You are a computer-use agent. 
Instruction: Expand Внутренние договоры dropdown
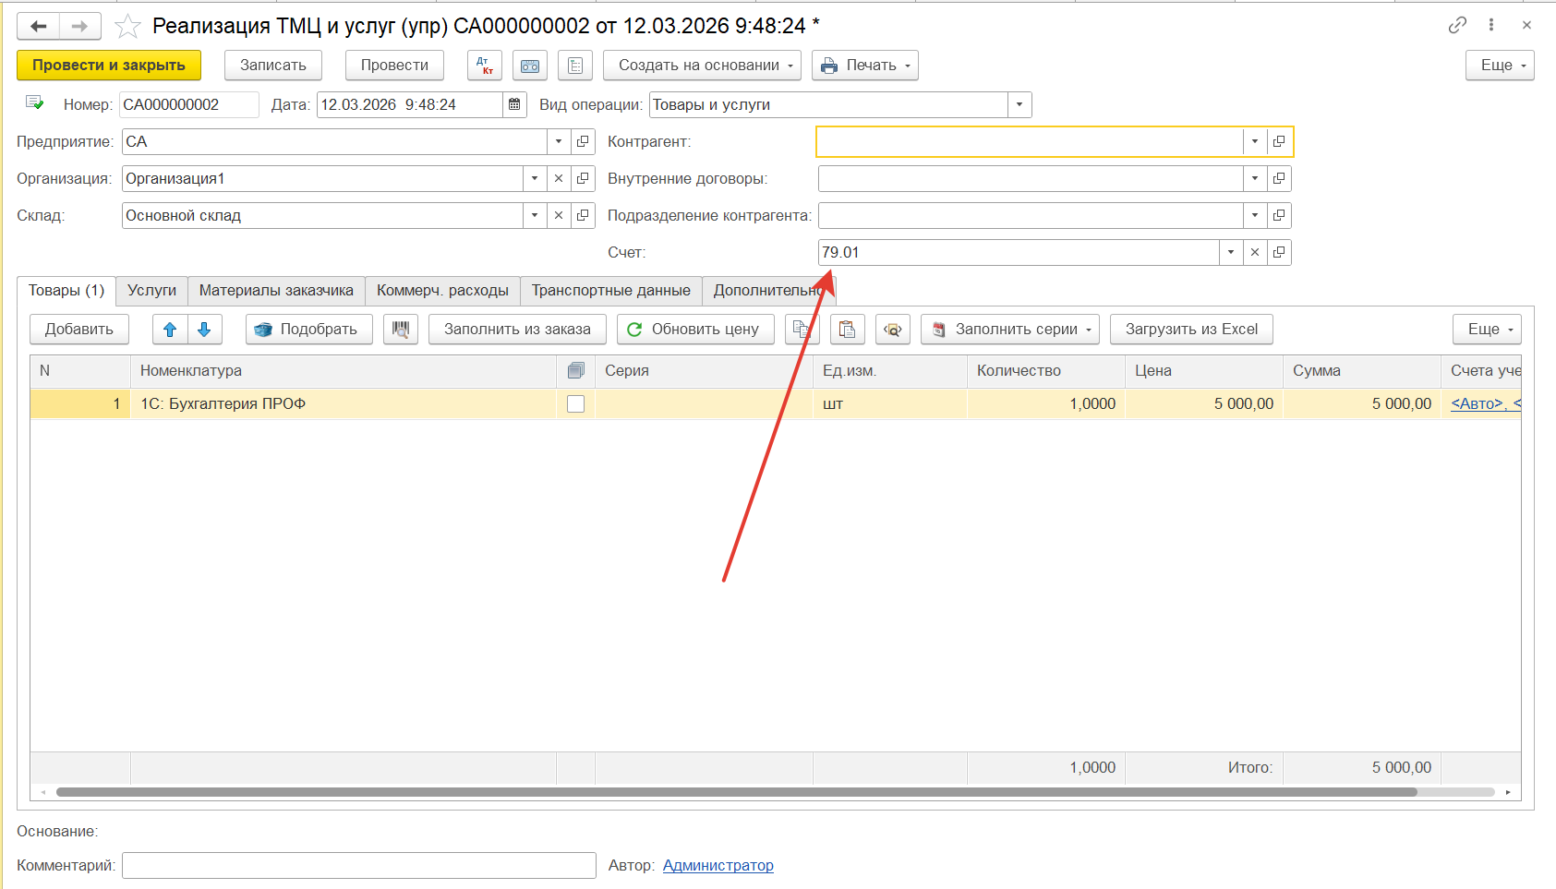point(1255,178)
